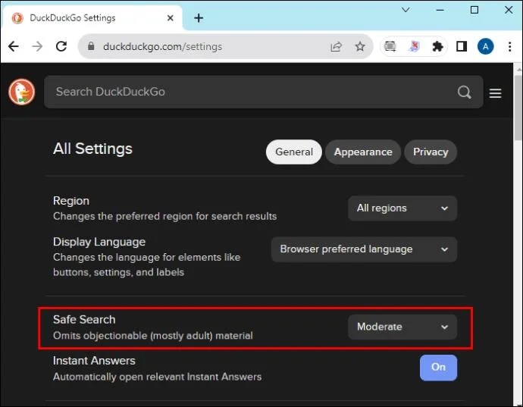Switch to the General settings tab

coord(294,152)
